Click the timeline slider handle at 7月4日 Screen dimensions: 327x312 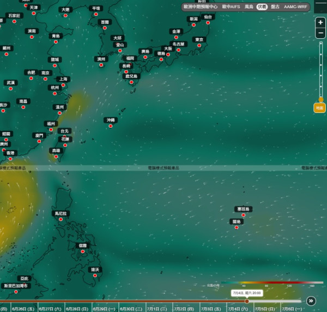pos(247,301)
